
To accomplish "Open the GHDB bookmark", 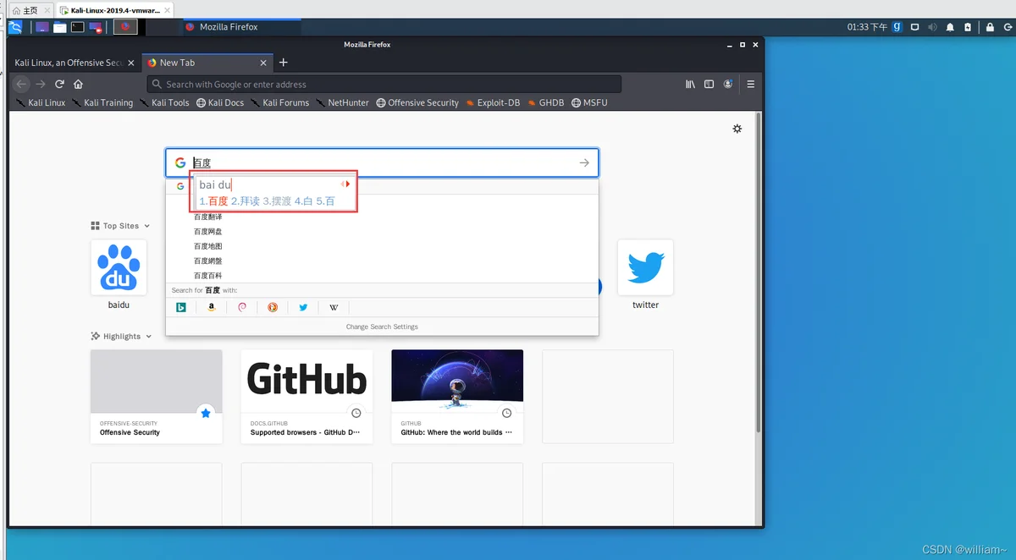I will pos(545,102).
